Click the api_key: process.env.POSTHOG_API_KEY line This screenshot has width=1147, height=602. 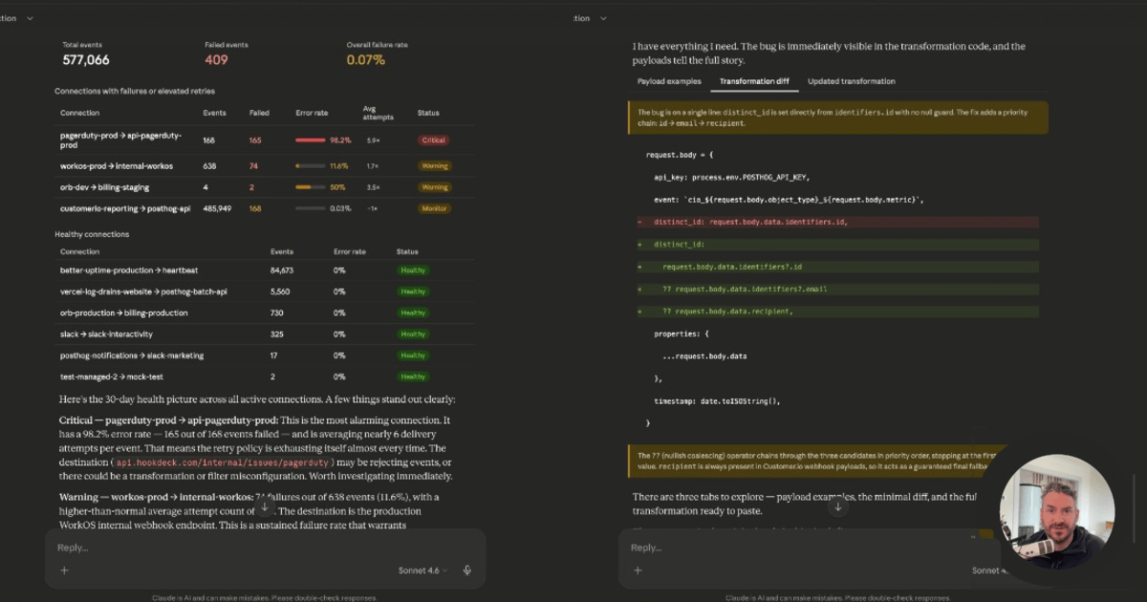point(731,177)
